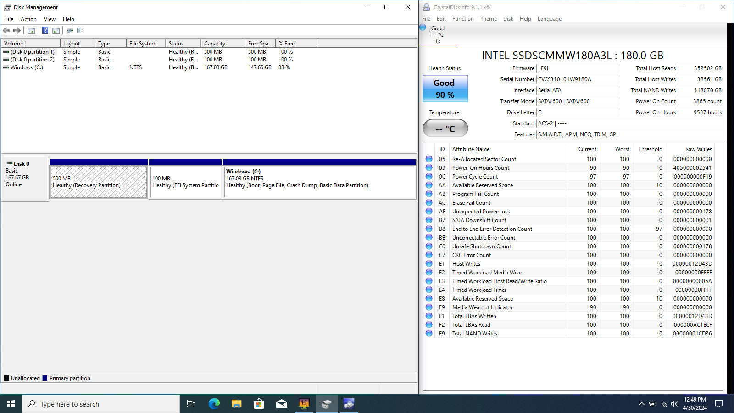Viewport: 734px width, 413px height.
Task: Open the Action menu in Disk Management
Action: [x=28, y=19]
